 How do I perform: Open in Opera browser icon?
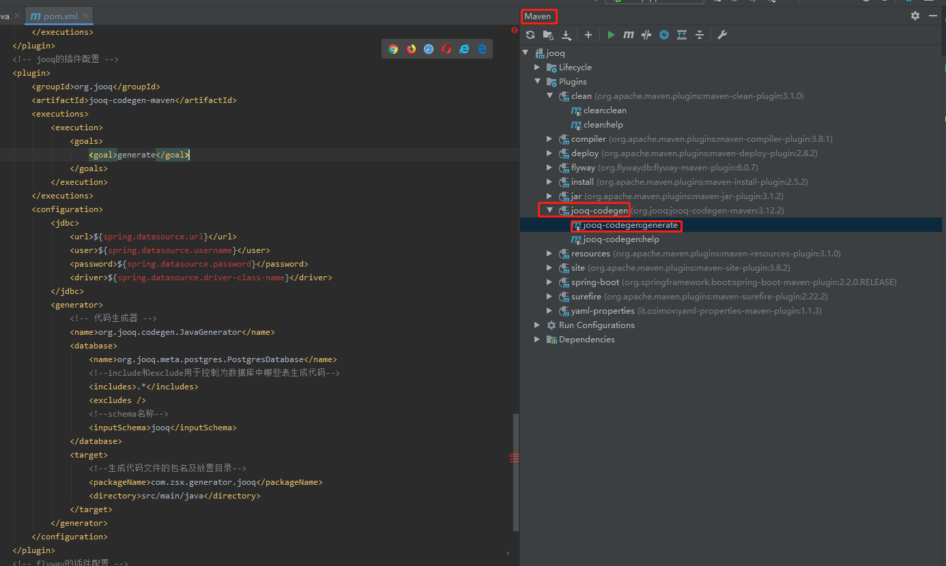(446, 49)
